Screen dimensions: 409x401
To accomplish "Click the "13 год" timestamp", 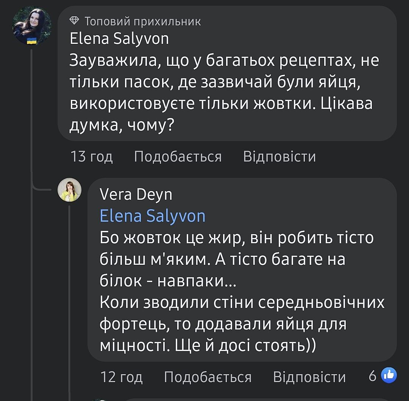I will [92, 156].
